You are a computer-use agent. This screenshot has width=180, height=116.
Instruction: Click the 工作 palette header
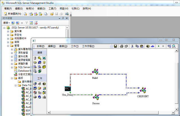[x=40, y=78]
